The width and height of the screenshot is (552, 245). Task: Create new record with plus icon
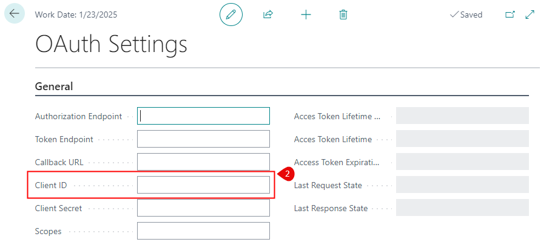306,15
